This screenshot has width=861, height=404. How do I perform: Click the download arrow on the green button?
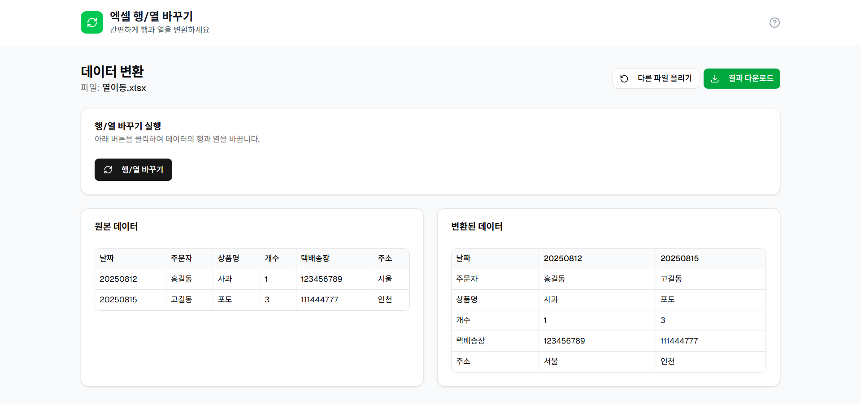coord(715,78)
